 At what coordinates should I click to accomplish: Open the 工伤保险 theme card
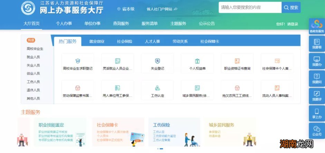coord(174,132)
